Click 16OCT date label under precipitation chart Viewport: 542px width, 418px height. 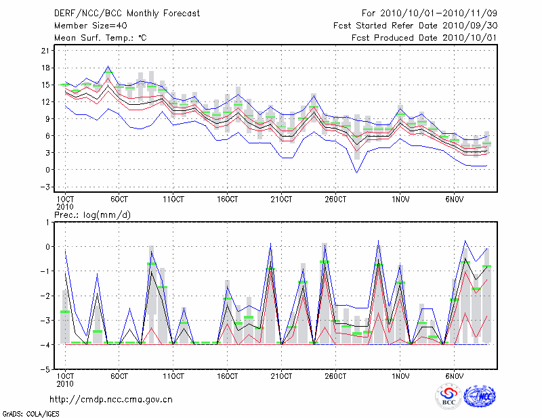pyautogui.click(x=226, y=375)
